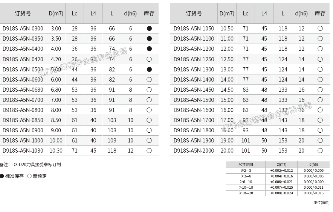Click the filled stock circle for D918S-A5N-0500
This screenshot has width=333, height=212.
pos(149,70)
